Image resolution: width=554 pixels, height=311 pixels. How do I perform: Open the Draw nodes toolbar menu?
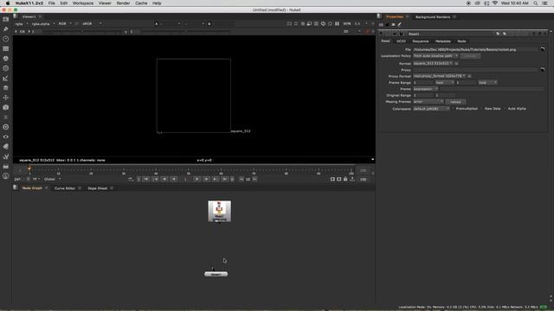click(6, 29)
